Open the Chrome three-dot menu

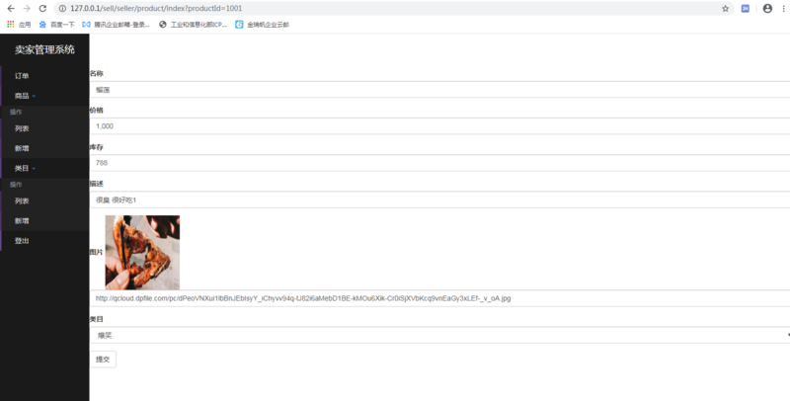coord(784,9)
